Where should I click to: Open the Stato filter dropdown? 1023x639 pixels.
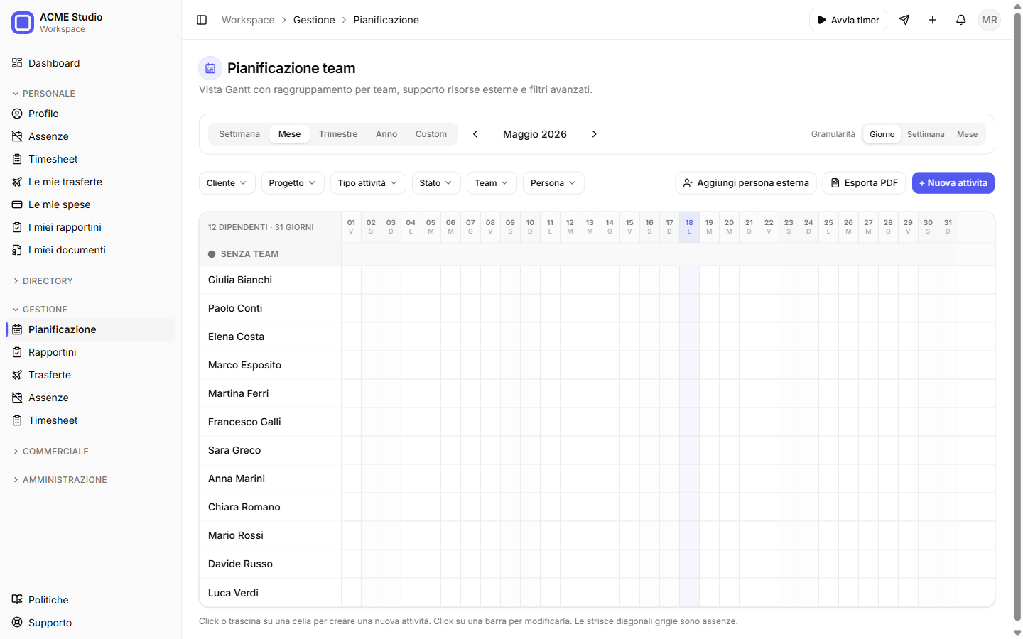coord(436,183)
